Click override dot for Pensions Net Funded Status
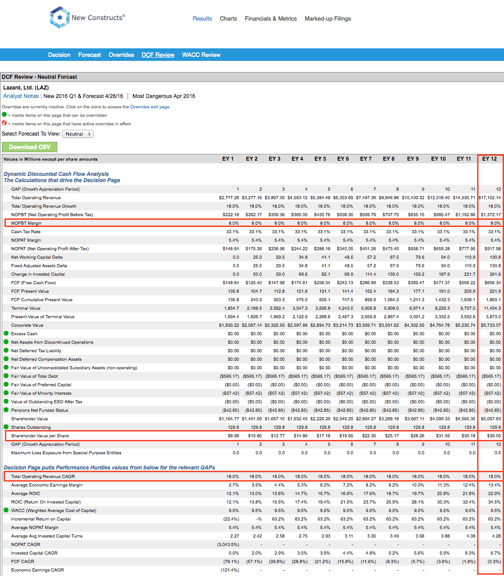Screen dimensions: 504x576 tap(6, 410)
